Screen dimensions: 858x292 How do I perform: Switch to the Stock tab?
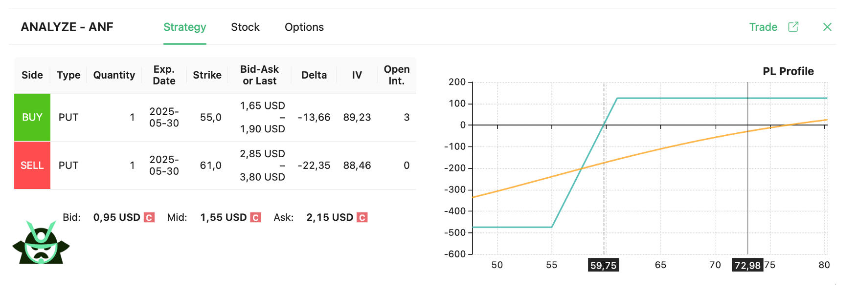click(245, 27)
